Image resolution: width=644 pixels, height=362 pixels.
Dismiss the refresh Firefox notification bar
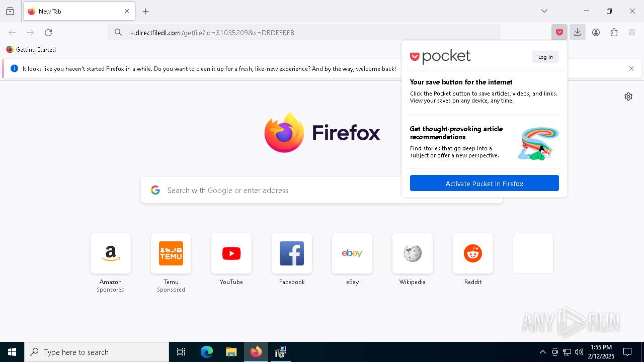tap(631, 68)
